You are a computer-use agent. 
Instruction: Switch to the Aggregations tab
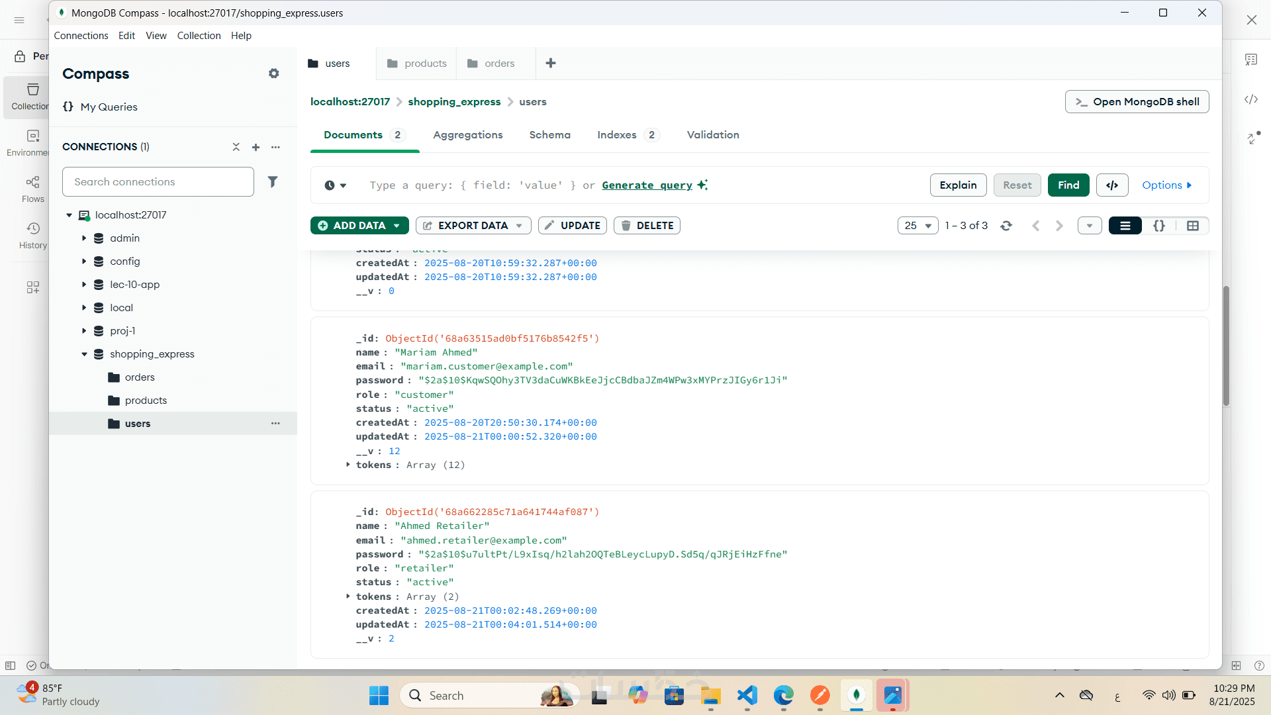467,135
